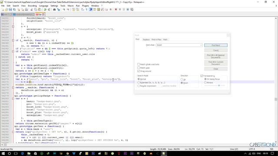The height and width of the screenshot is (156, 278).
Task: Select Regular expression search mode
Action: point(139,86)
